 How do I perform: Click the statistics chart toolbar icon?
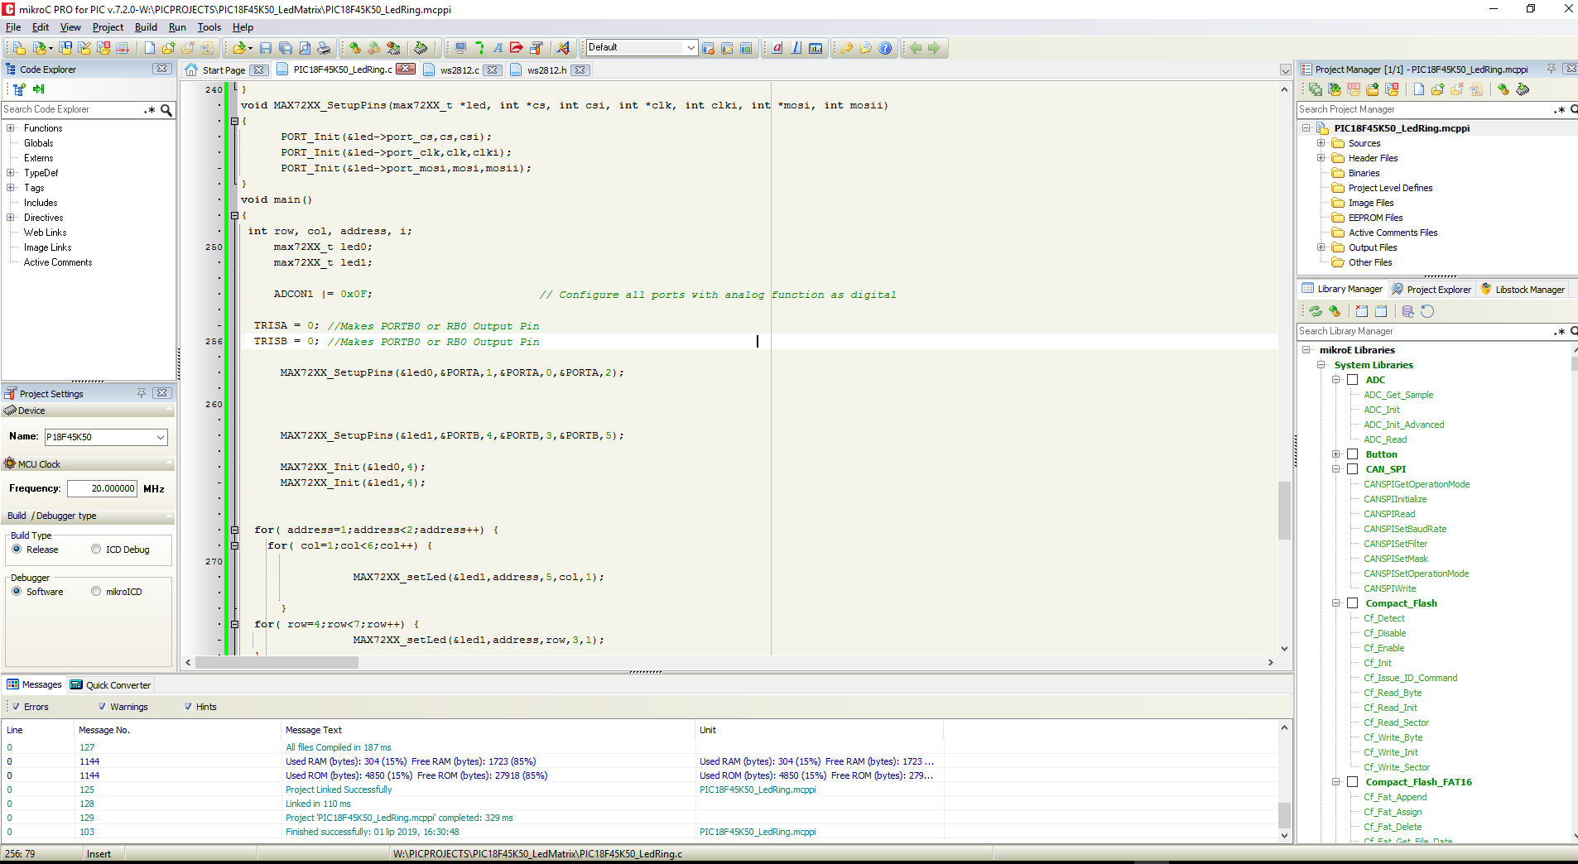(x=815, y=48)
